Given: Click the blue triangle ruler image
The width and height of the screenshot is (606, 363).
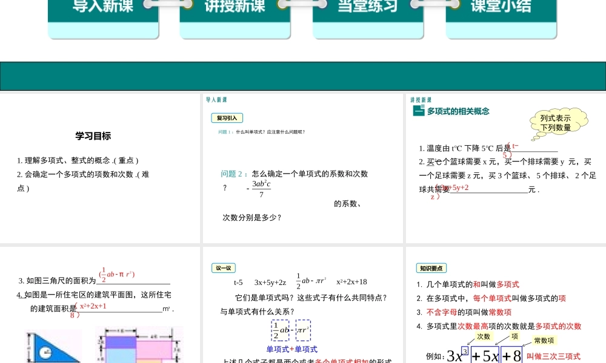Looking at the screenshot, I should pyautogui.click(x=54, y=347).
